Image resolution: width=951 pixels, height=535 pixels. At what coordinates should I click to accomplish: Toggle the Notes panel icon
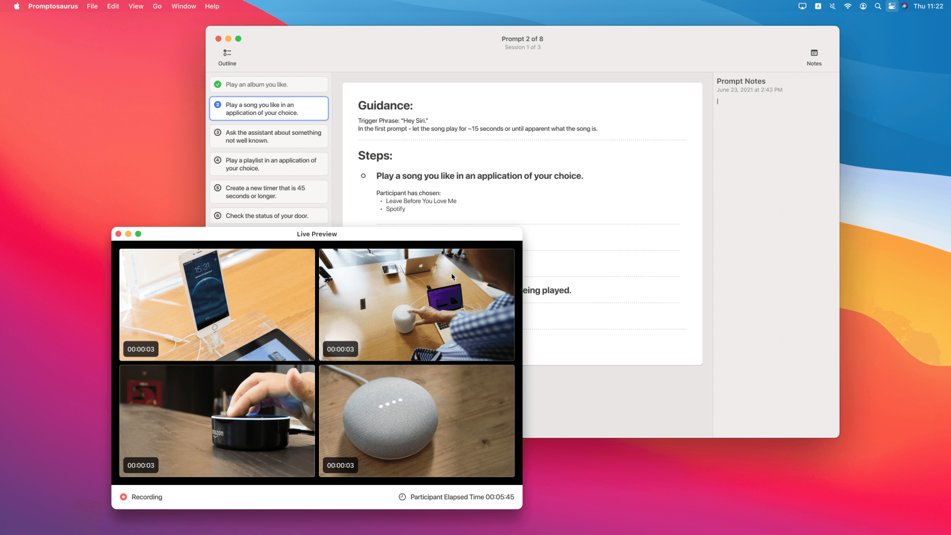coord(814,53)
